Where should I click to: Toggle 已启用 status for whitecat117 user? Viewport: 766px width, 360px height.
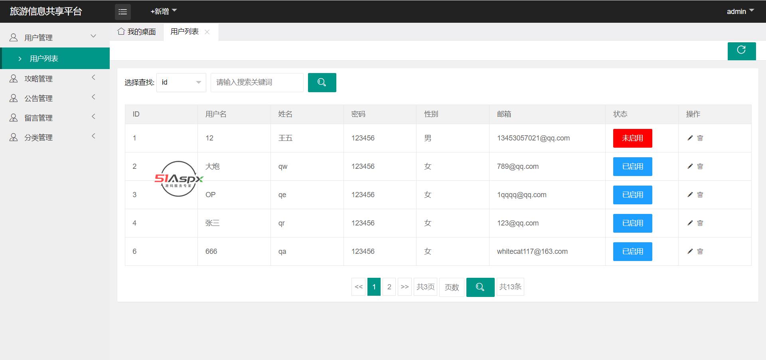coord(632,251)
